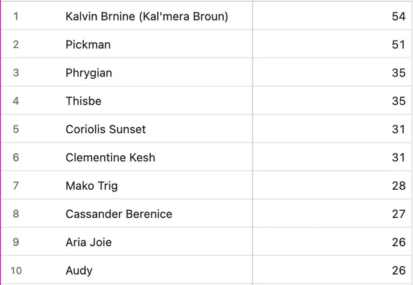The height and width of the screenshot is (285, 413).
Task: Click row number 5
Action: click(x=16, y=129)
